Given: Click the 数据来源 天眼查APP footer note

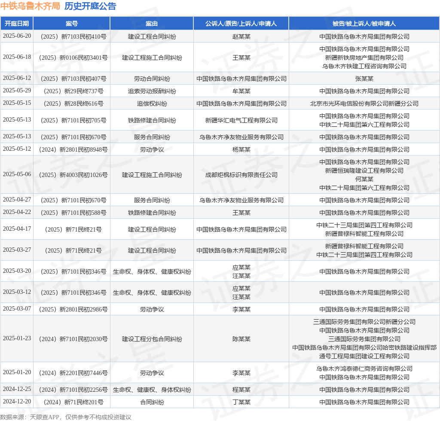Looking at the screenshot, I should pos(66,417).
